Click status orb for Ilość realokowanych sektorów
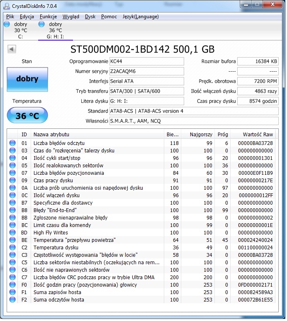This screenshot has height=321, width=287. pos(12,165)
